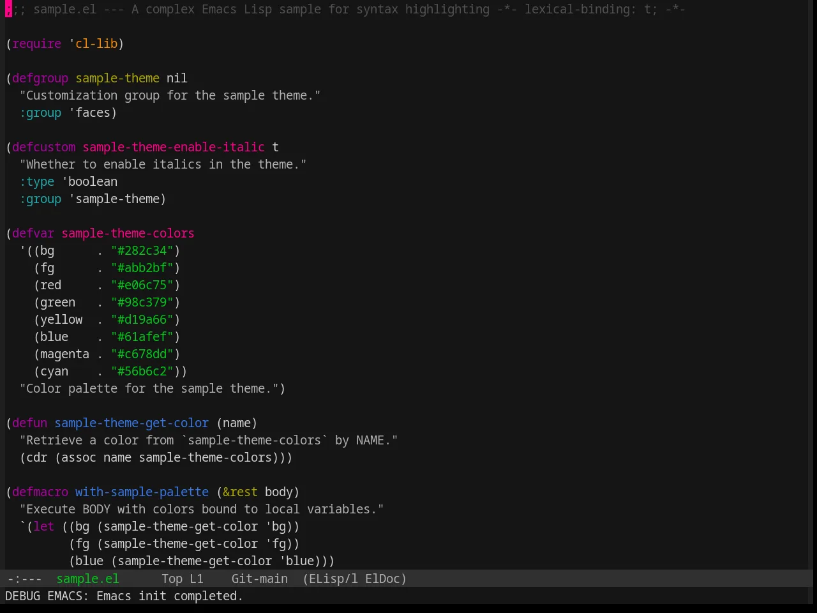Click the "#d19a66" color string
The height and width of the screenshot is (613, 817).
click(142, 319)
